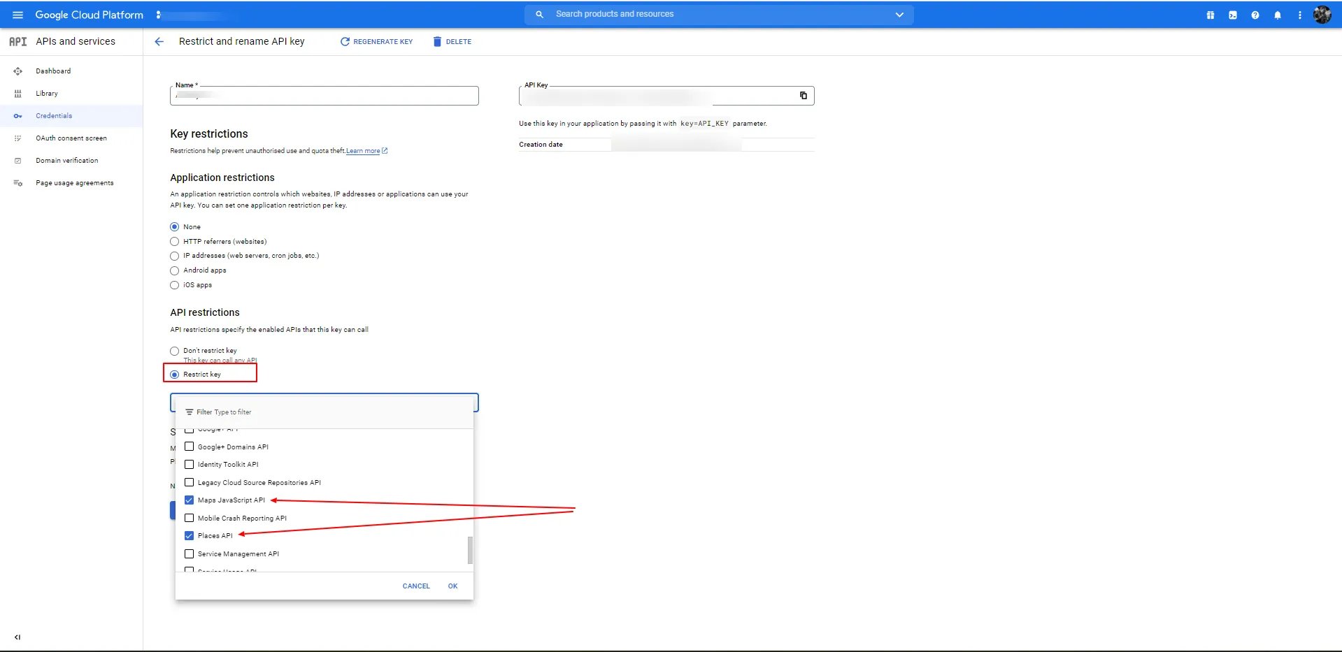Copy the API key to clipboard
Screen dimensions: 1342x652
[803, 96]
